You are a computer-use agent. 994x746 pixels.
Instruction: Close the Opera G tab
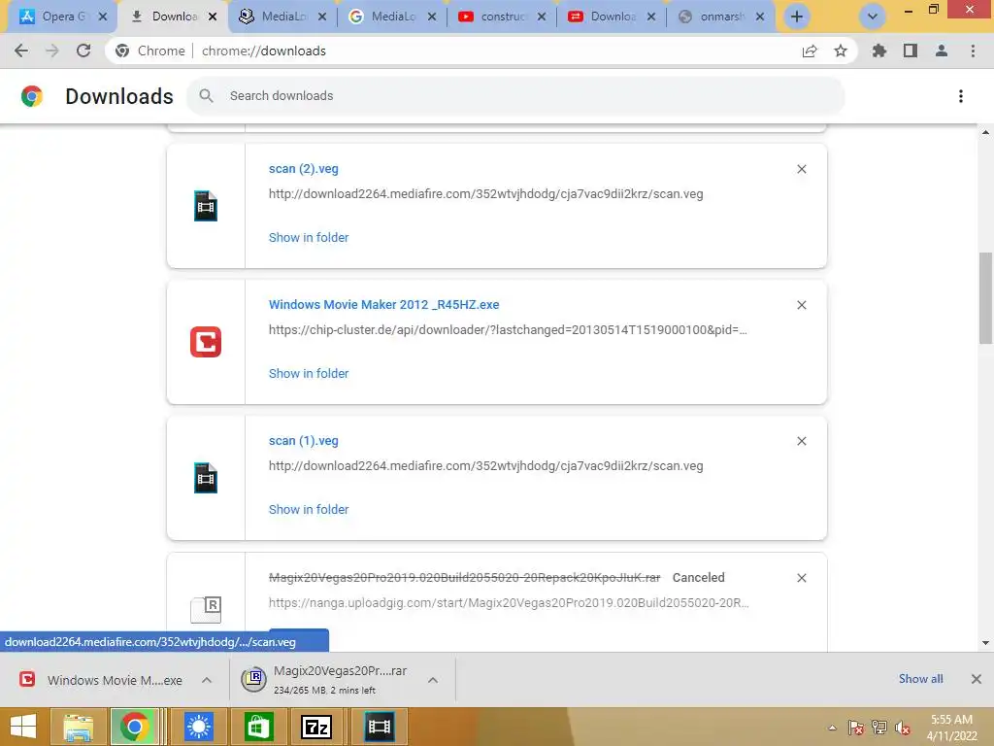point(103,17)
